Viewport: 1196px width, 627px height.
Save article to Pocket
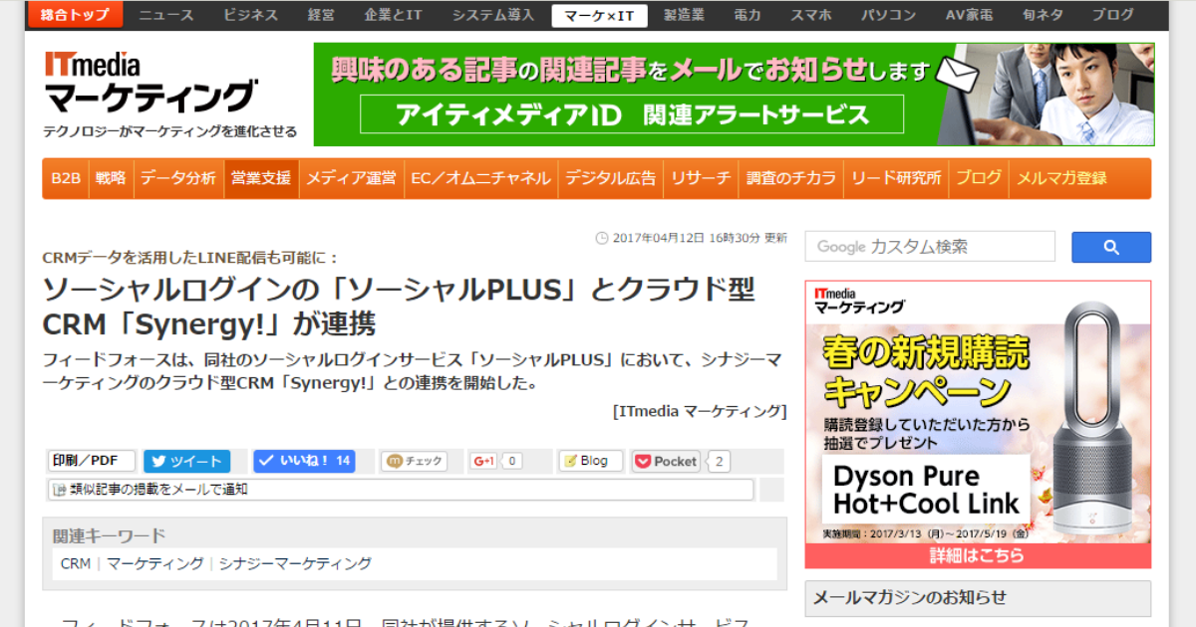tap(666, 461)
